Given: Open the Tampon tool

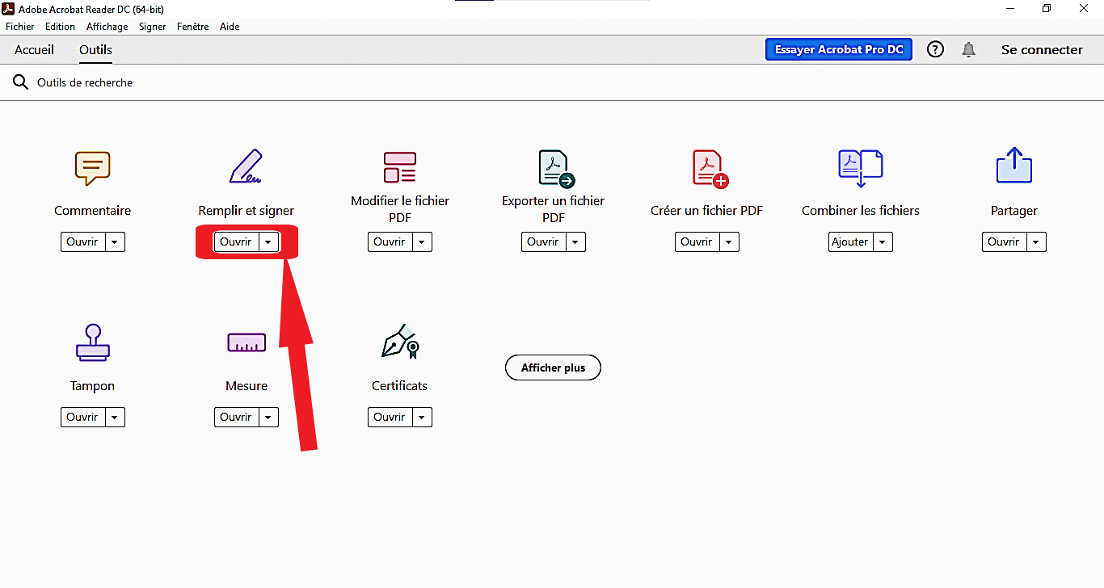Looking at the screenshot, I should point(82,417).
